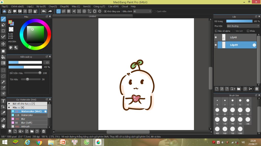Enable the concentric circle snap guide
The width and height of the screenshot is (261, 146).
click(84, 11)
